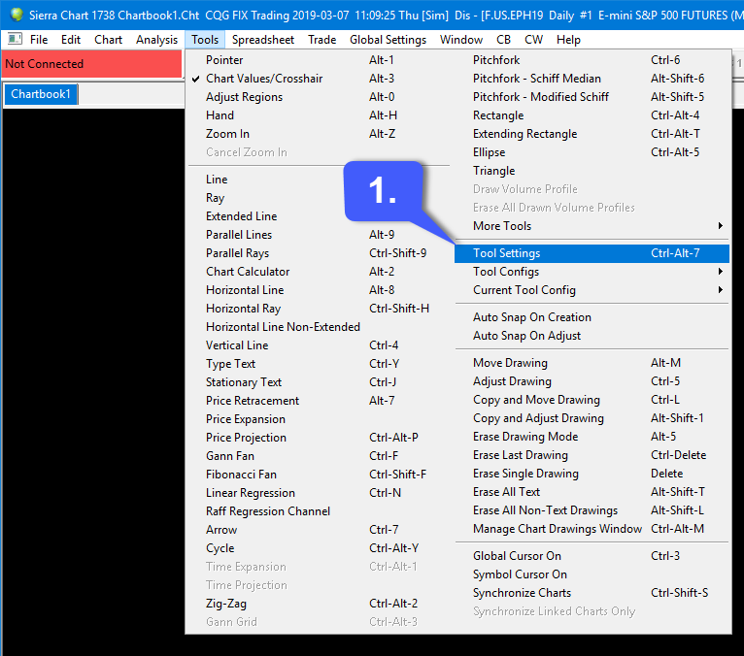744x656 pixels.
Task: Switch to the Chartbook1 tab
Action: click(41, 94)
